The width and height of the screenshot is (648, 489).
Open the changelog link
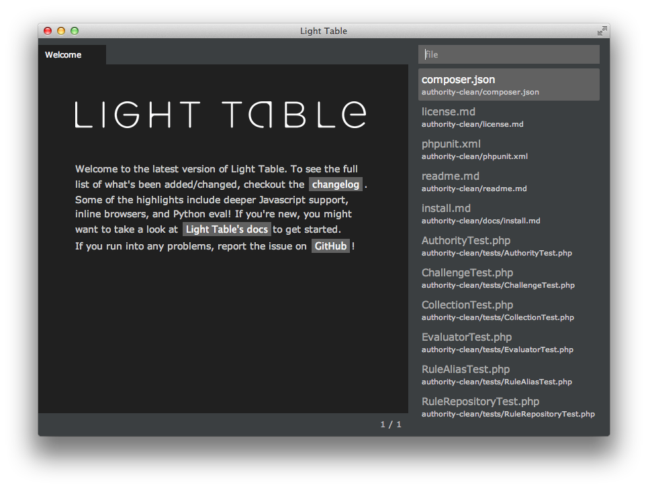click(335, 184)
